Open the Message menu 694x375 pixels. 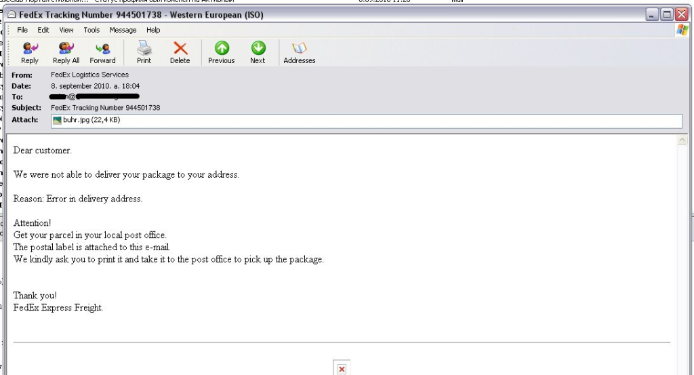(x=123, y=30)
